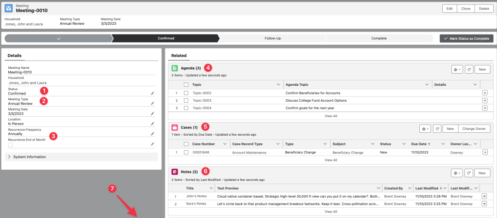Screen dimensions: 497x218
Task: Edit Meeting Type using its pencil icon
Action: pyautogui.click(x=152, y=103)
